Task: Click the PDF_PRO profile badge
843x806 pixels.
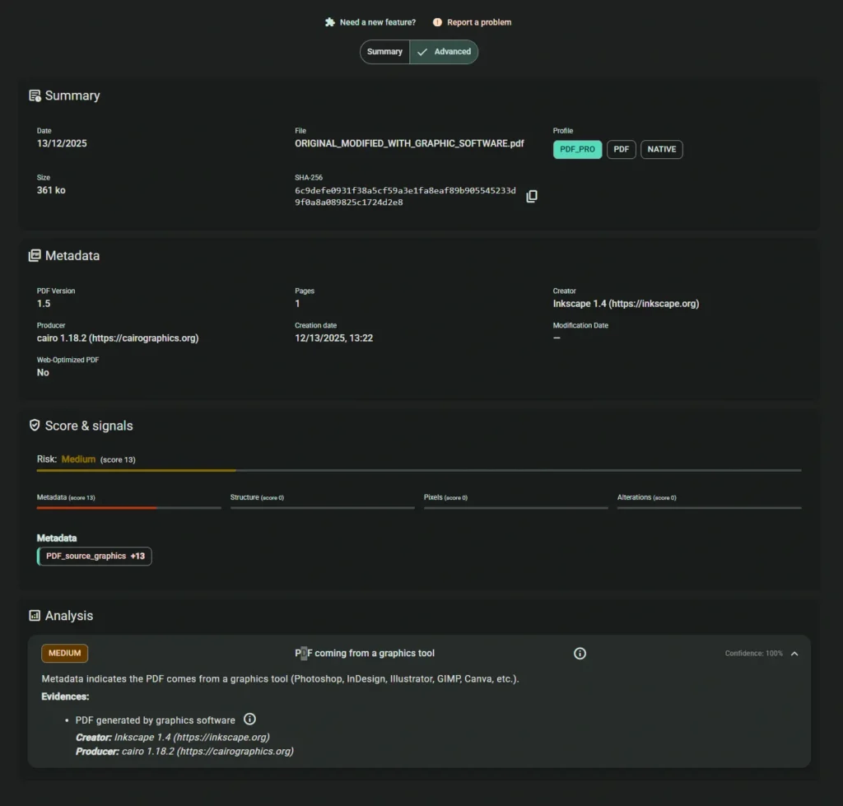Action: [577, 150]
